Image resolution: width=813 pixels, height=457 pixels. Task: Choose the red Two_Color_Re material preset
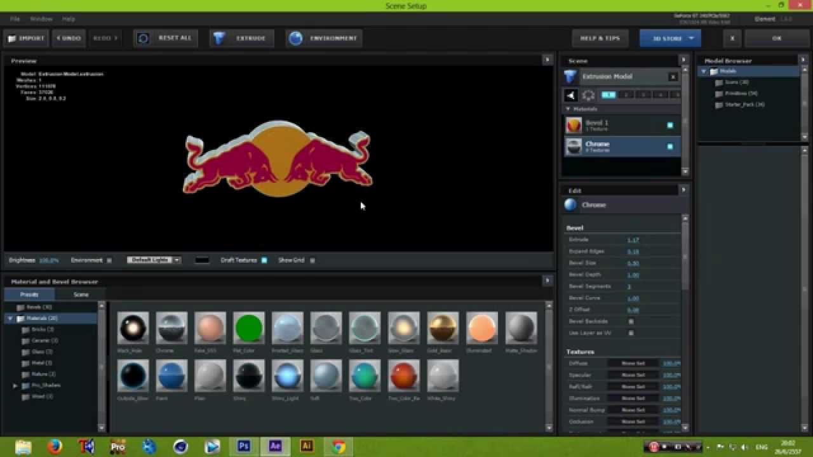click(404, 376)
